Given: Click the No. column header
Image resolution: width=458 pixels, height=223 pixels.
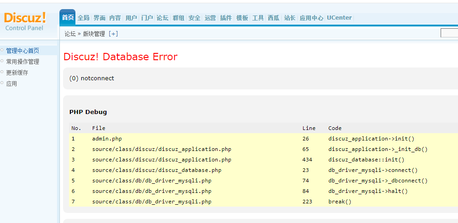Looking at the screenshot, I should coord(76,128).
